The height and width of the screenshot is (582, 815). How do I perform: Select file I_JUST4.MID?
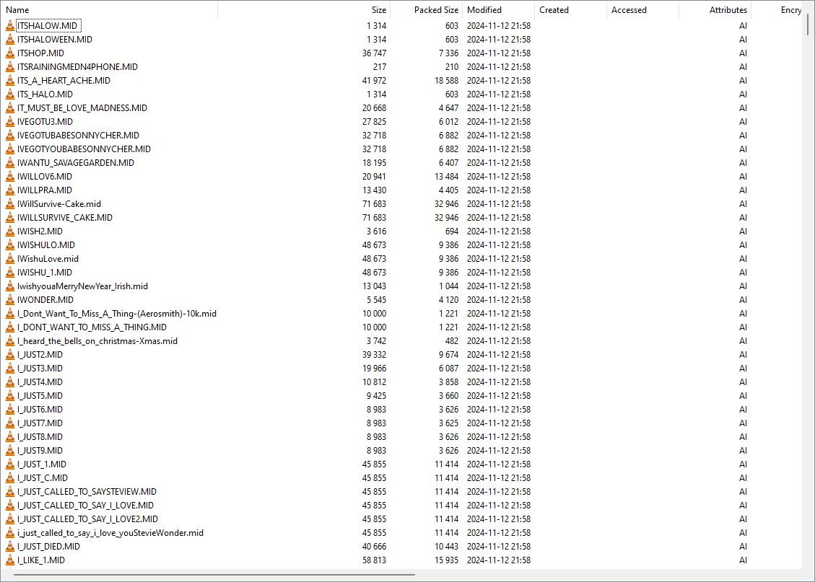click(x=40, y=382)
